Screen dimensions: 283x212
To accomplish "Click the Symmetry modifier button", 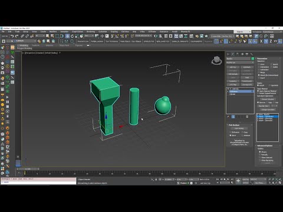I will click(233, 81).
